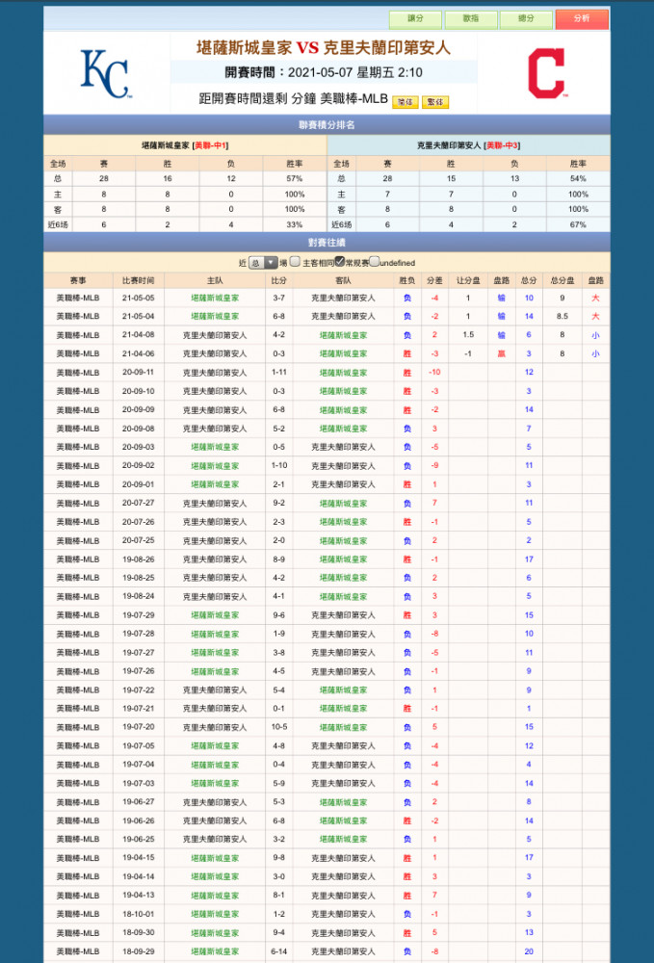Screen dimensions: 654x963
Task: Click the blue 输 in the 21-05-04 row
Action: (x=501, y=316)
